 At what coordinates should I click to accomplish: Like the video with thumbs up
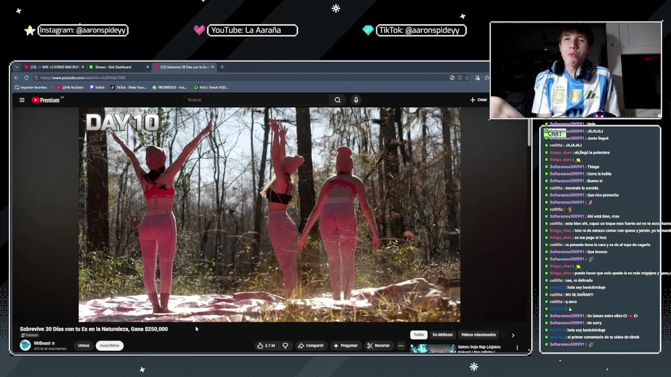tap(266, 346)
